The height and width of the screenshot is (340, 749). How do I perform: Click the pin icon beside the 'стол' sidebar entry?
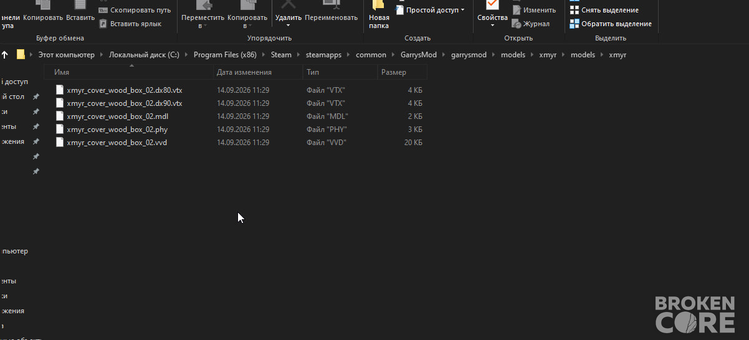click(36, 97)
